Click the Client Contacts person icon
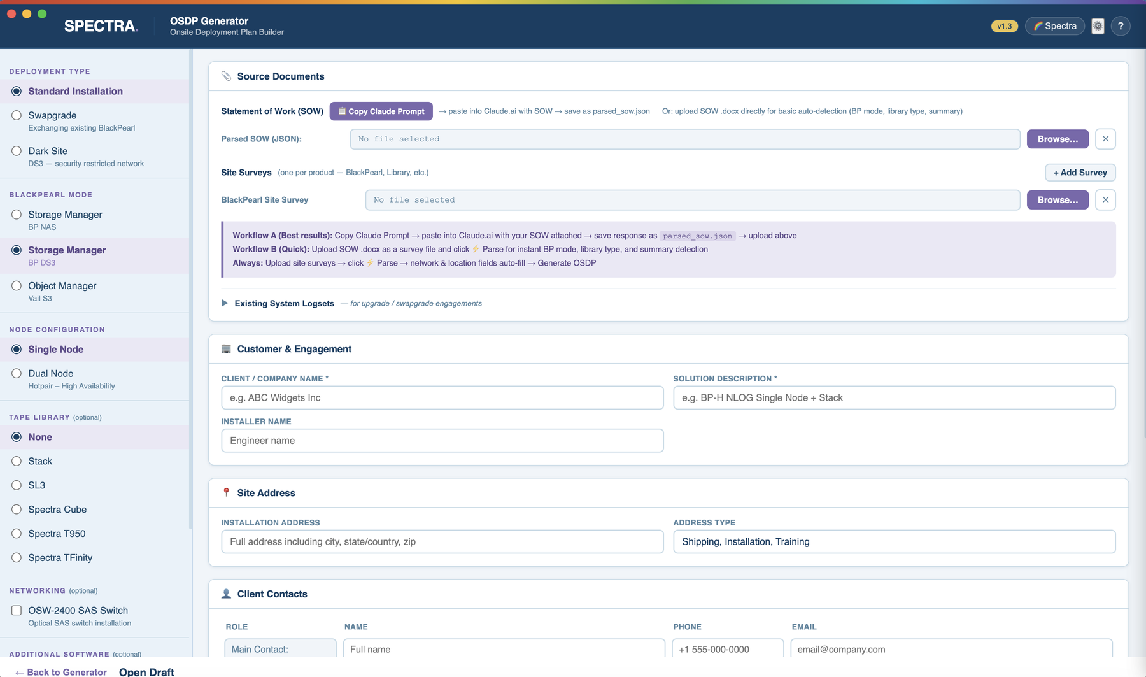Viewport: 1146px width, 677px height. coord(226,594)
